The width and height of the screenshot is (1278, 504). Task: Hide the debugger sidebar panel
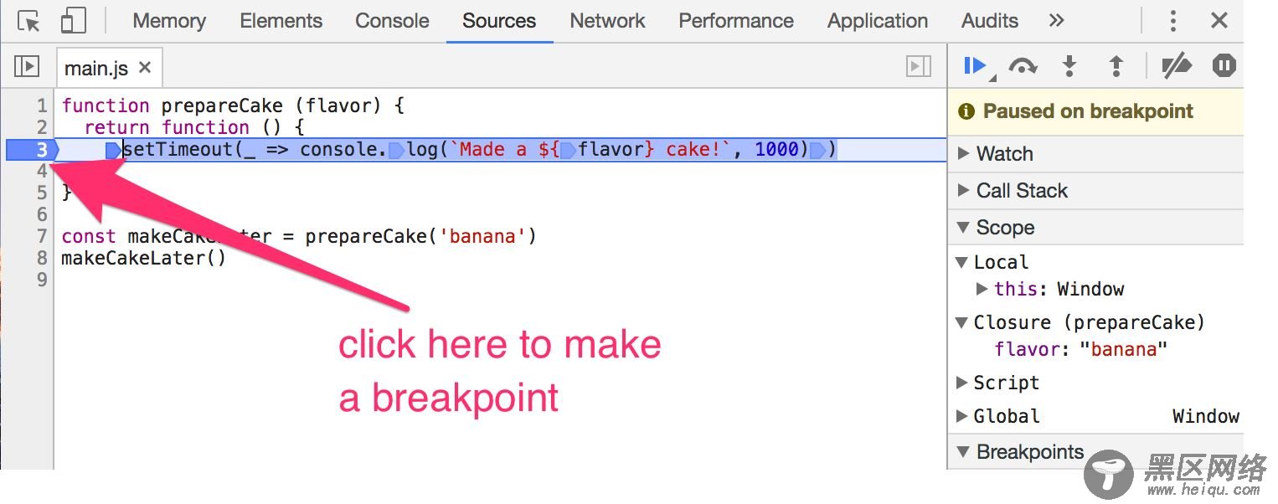coord(919,66)
